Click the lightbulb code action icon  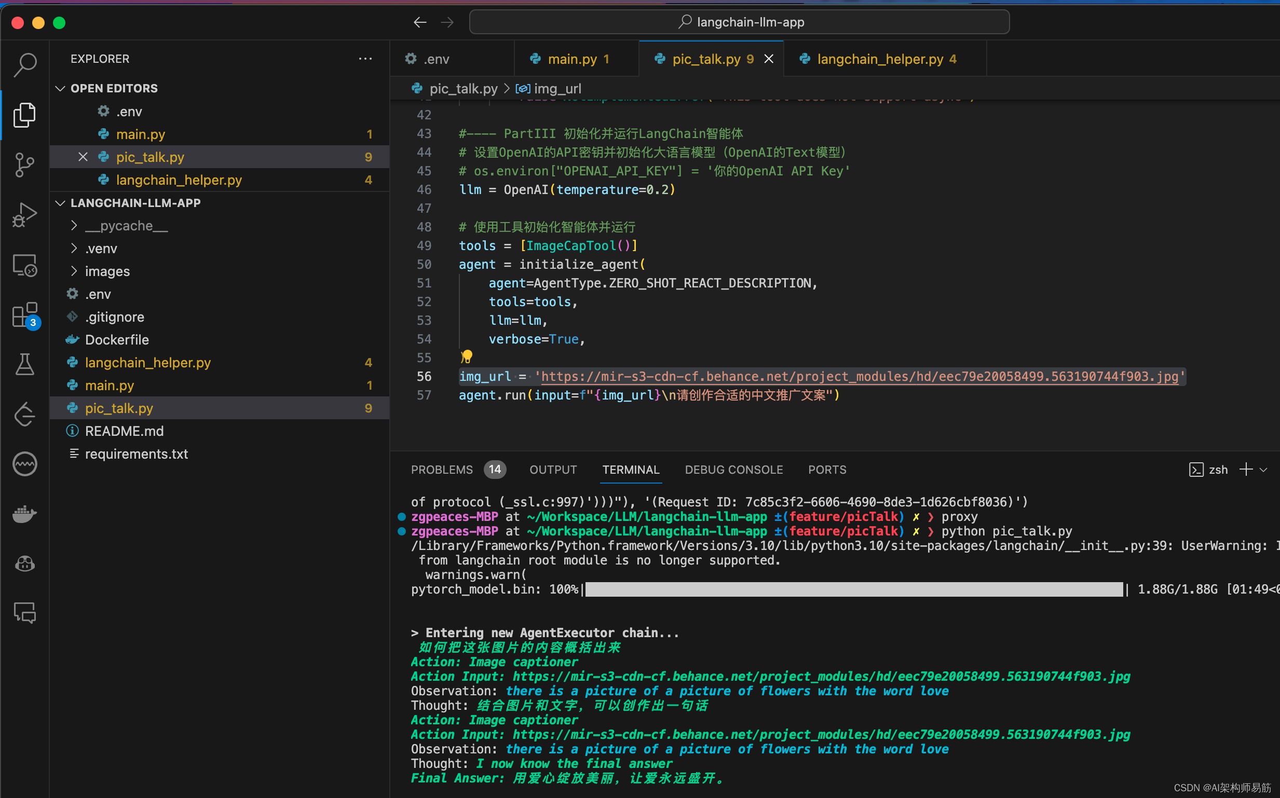pos(467,357)
